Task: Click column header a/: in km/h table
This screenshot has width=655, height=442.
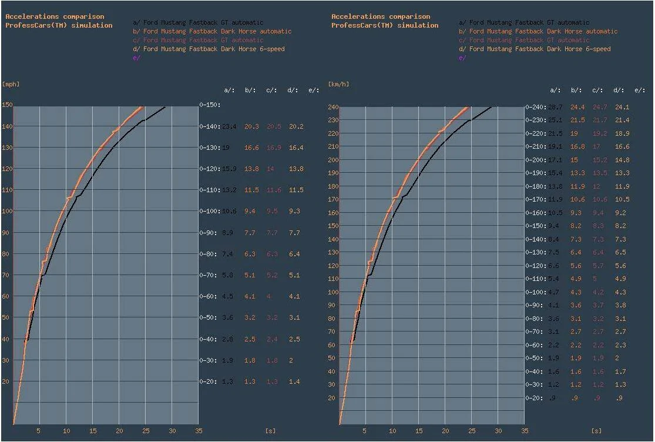Action: 555,90
